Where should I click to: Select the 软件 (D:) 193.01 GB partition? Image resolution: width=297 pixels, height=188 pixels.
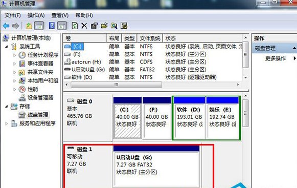coord(190,118)
